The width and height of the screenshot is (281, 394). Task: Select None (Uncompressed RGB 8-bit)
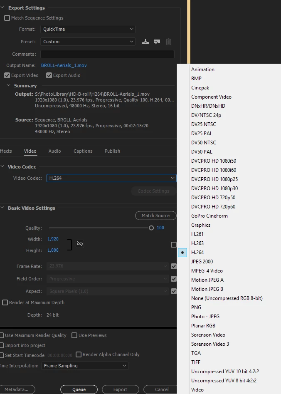point(227,298)
